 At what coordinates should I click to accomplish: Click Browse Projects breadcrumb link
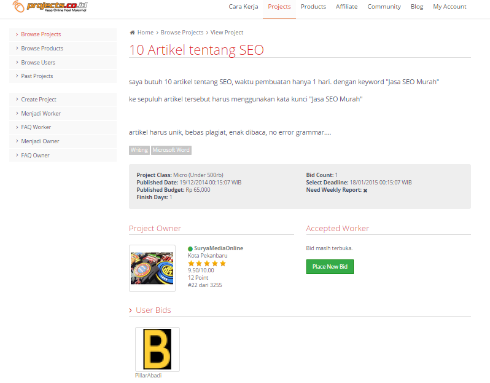[182, 33]
